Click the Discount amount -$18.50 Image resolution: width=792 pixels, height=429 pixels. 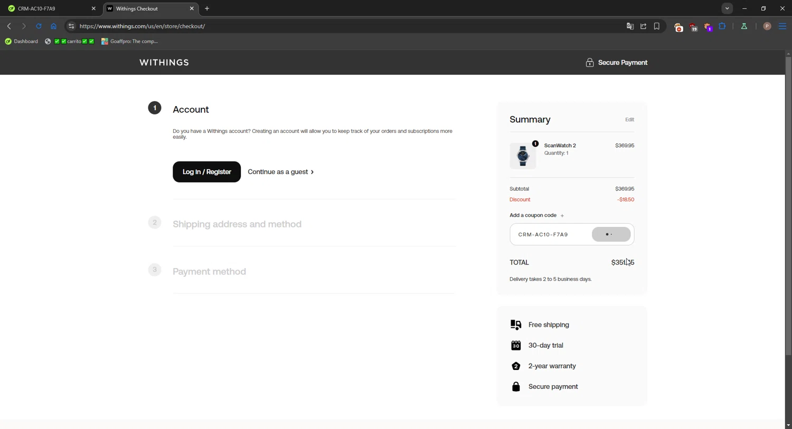(626, 200)
